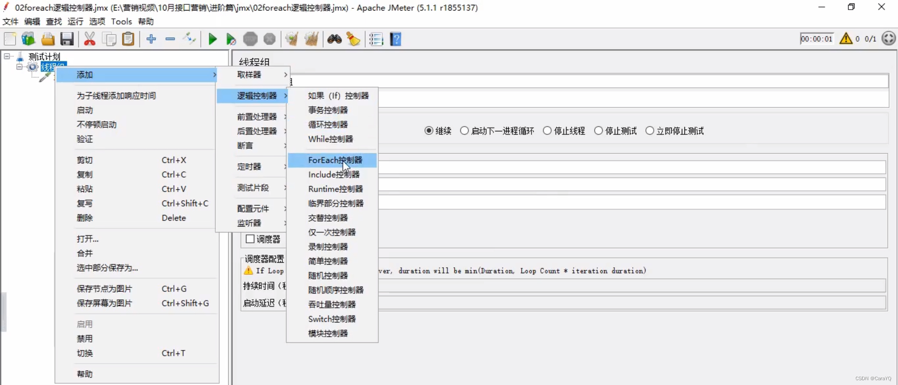The image size is (898, 385).
Task: Choose 模块控制器 menu item
Action: [x=332, y=333]
